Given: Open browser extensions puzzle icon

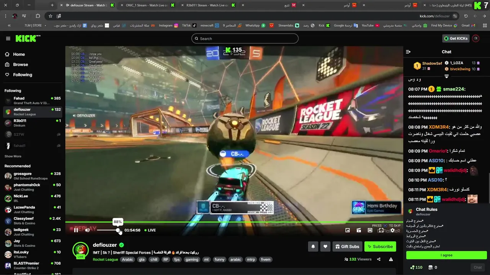Looking at the screenshot, I should (38, 16).
